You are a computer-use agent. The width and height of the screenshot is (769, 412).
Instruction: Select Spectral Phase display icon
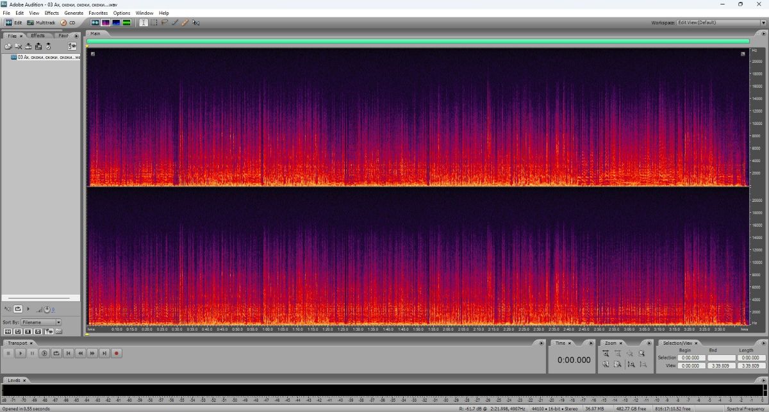pyautogui.click(x=126, y=22)
